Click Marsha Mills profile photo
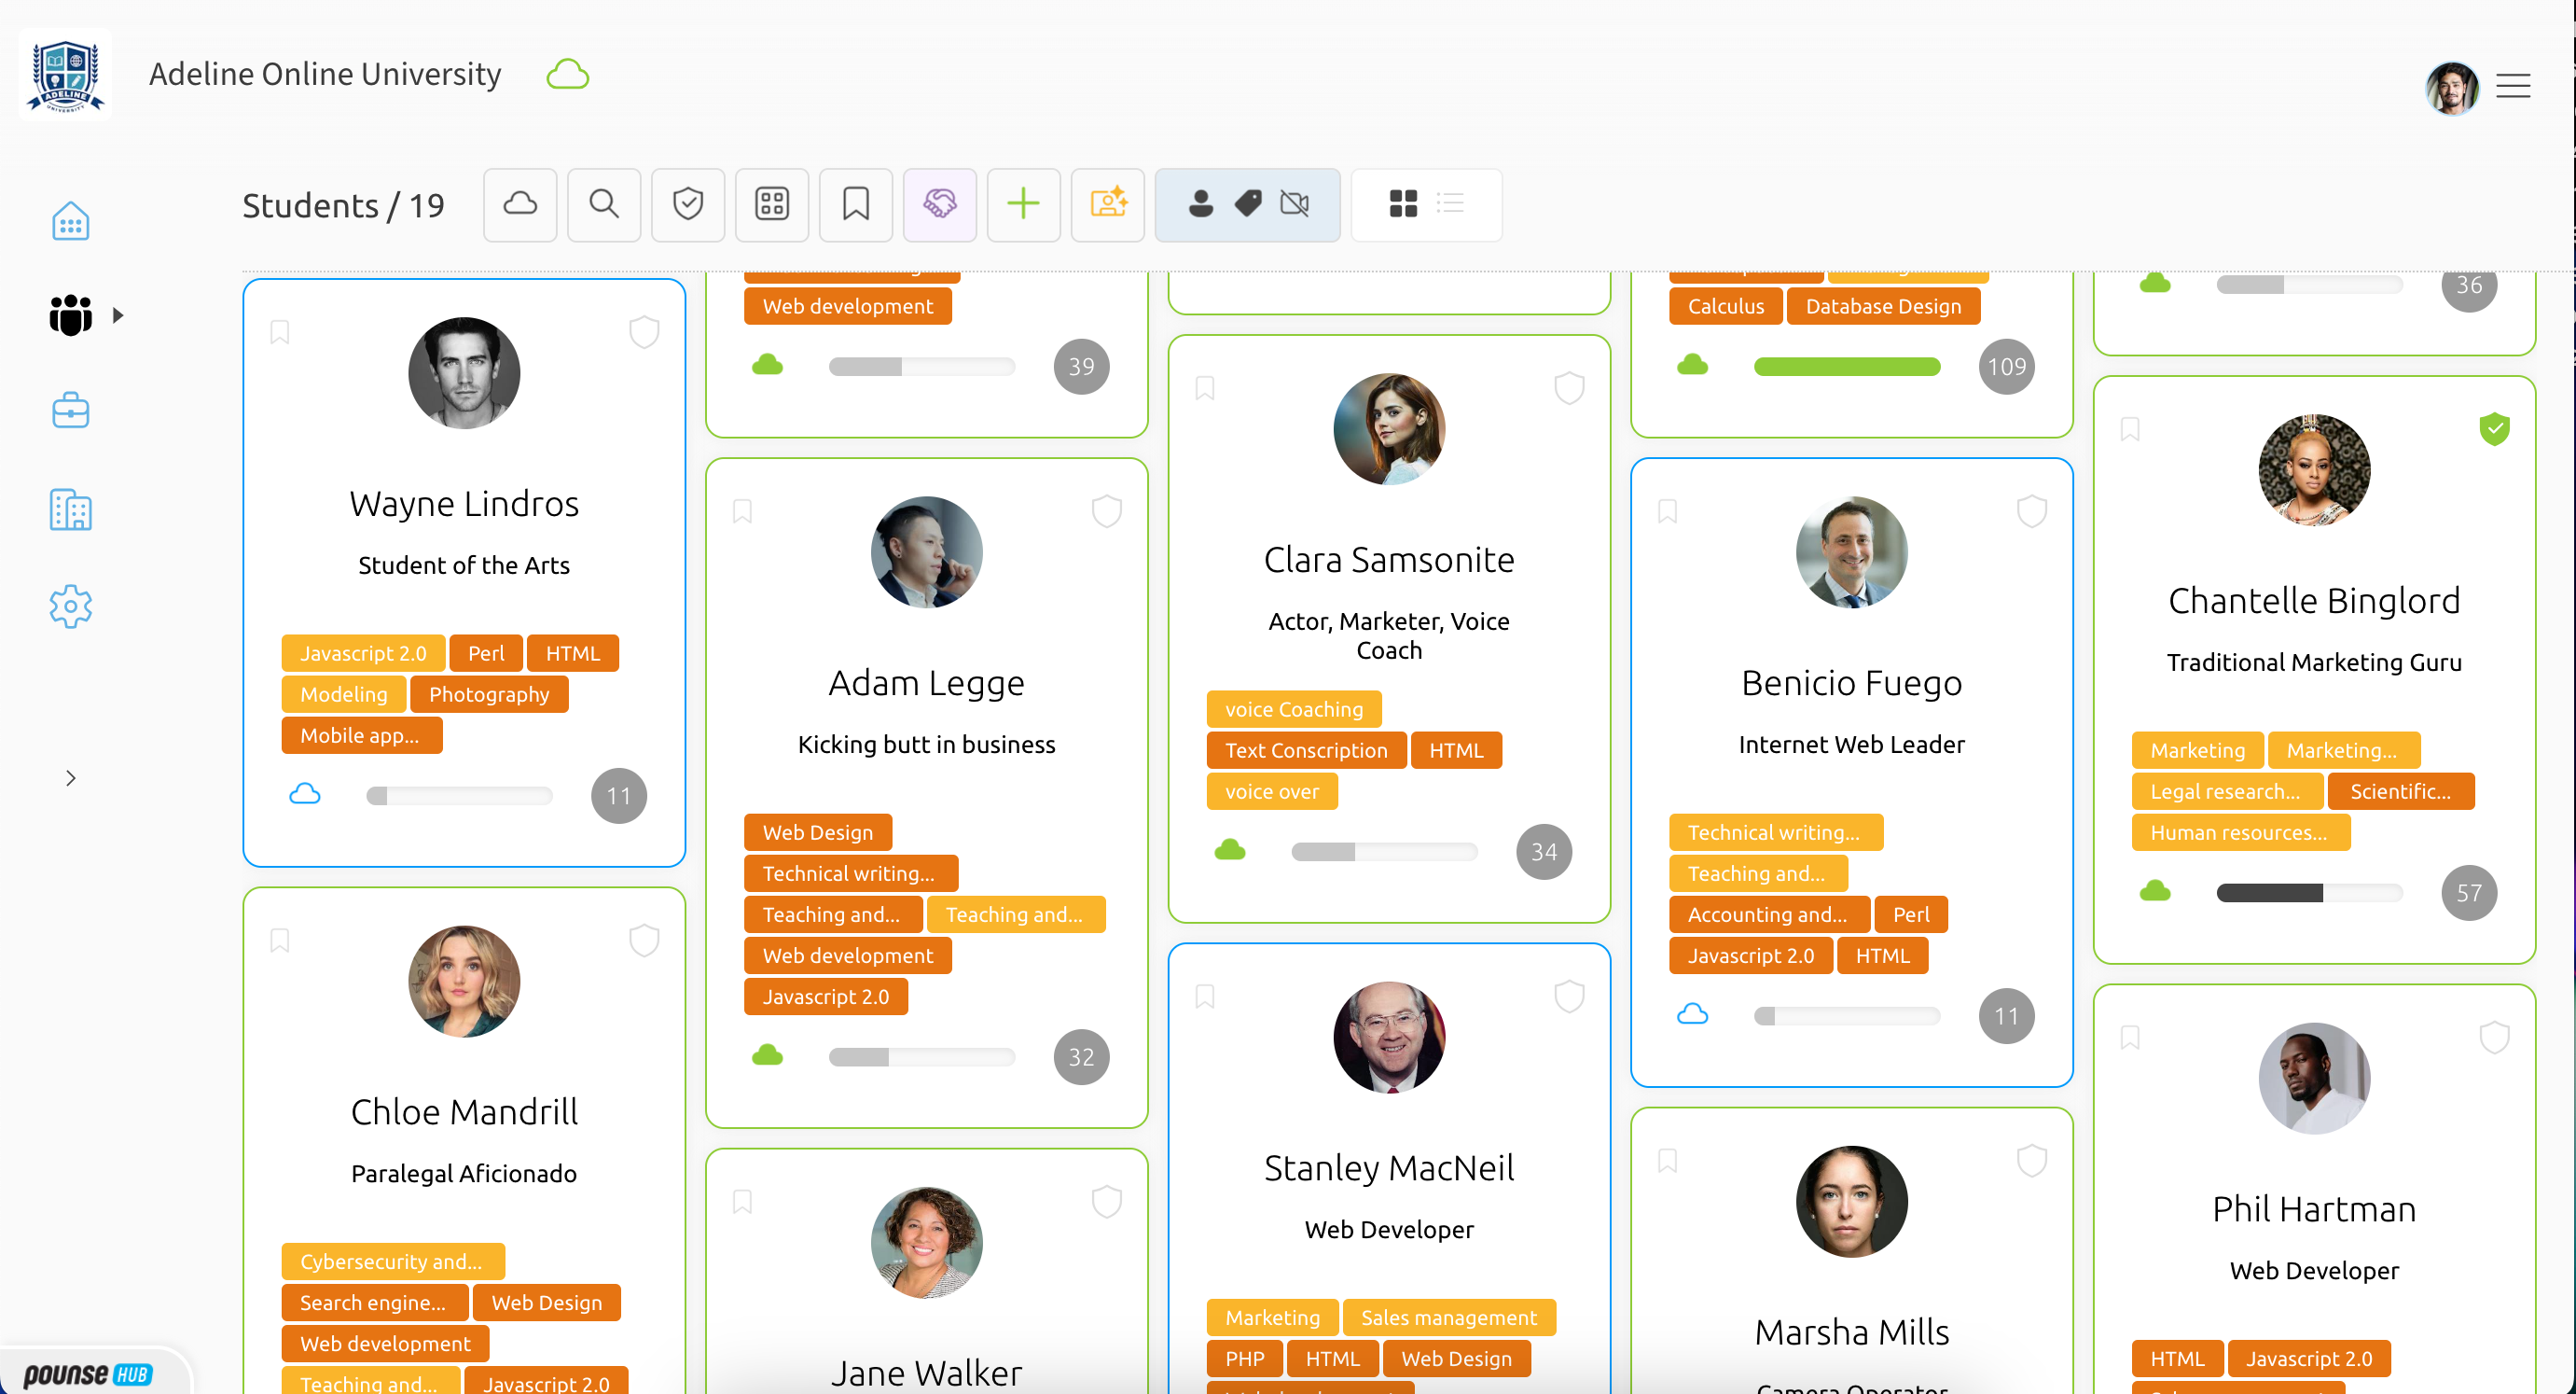2576x1394 pixels. coord(1851,1201)
